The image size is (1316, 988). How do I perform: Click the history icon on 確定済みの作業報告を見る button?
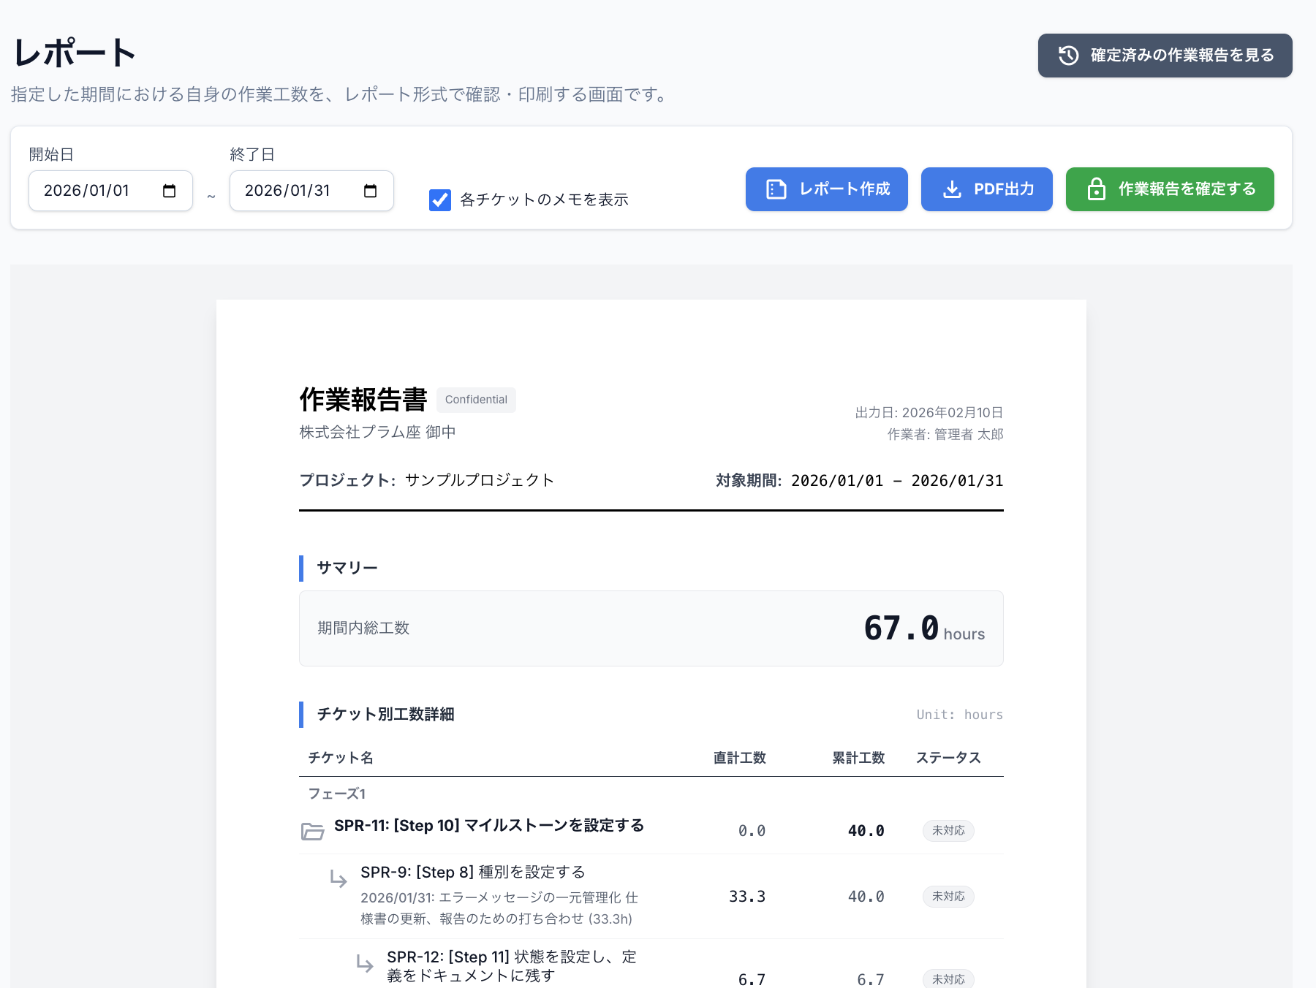click(x=1070, y=55)
